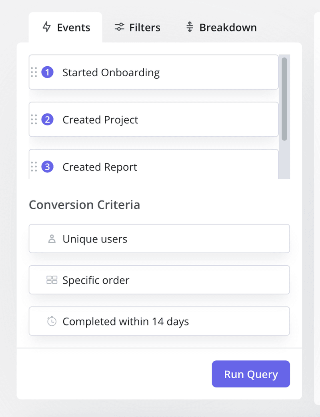Click the step 1 badge beside Started Onboarding
Screen dimensions: 320x417
(x=48, y=72)
